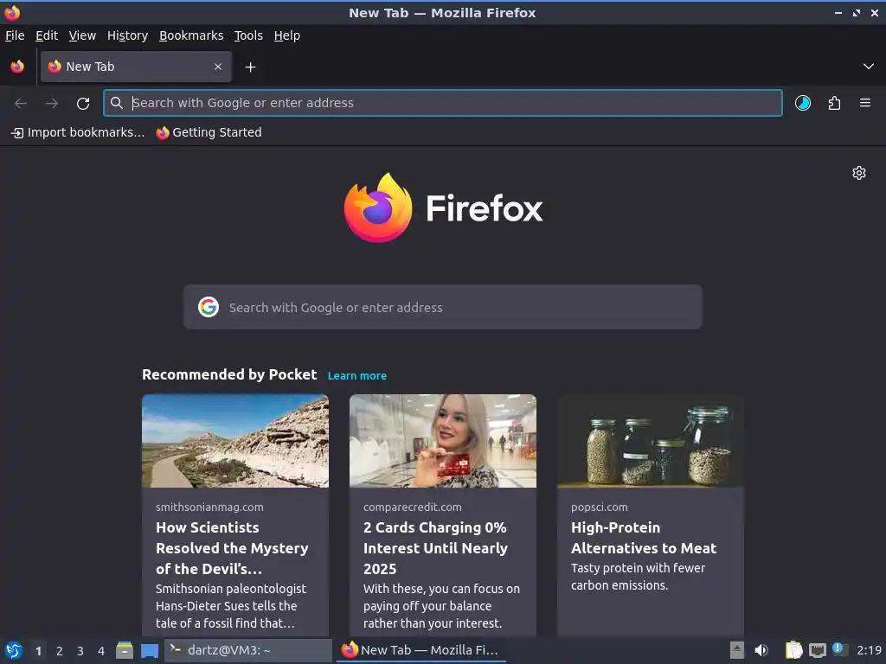Close the New Tab tab
This screenshot has width=886, height=664.
(x=218, y=67)
